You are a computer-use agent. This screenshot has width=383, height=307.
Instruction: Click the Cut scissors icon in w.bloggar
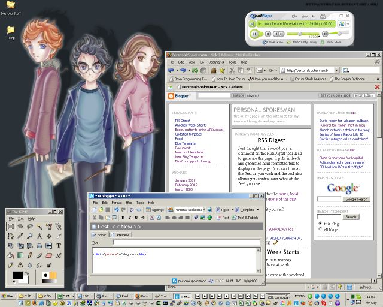(95, 218)
